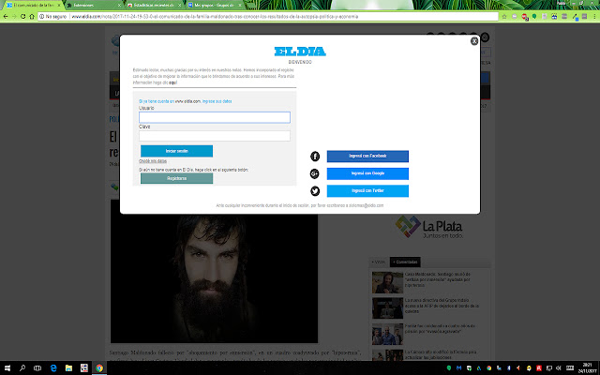
Task: Open the Grupo Indalo AFIP article link
Action: (442, 306)
